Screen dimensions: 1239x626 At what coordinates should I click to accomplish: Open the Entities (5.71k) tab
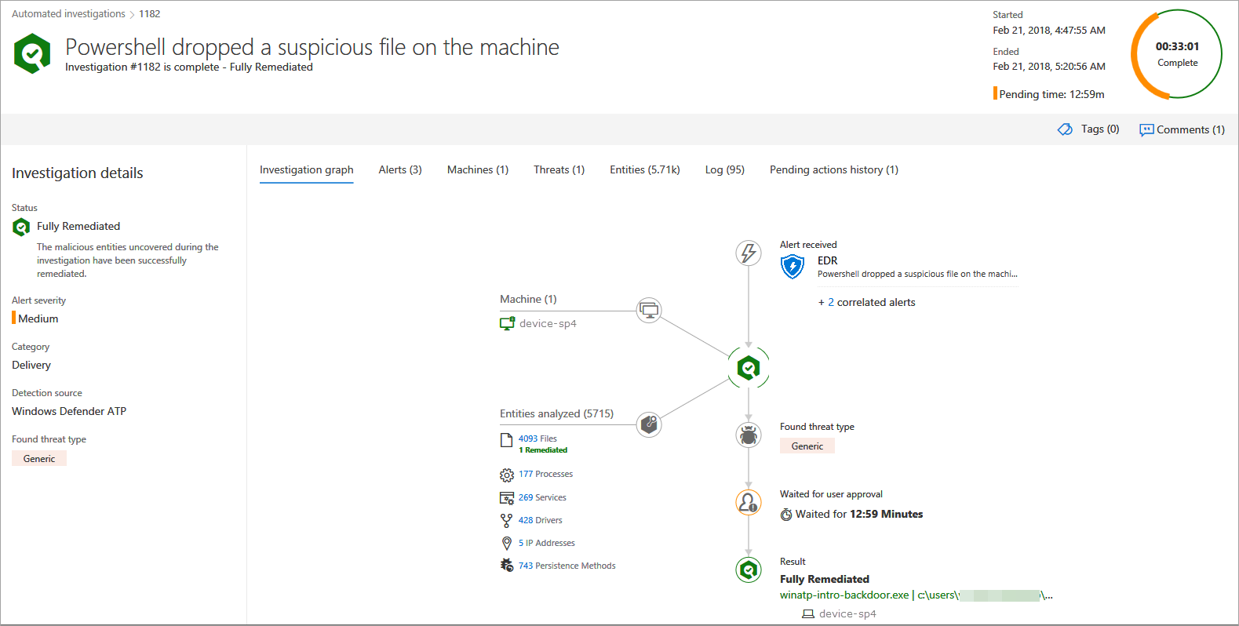(x=644, y=170)
